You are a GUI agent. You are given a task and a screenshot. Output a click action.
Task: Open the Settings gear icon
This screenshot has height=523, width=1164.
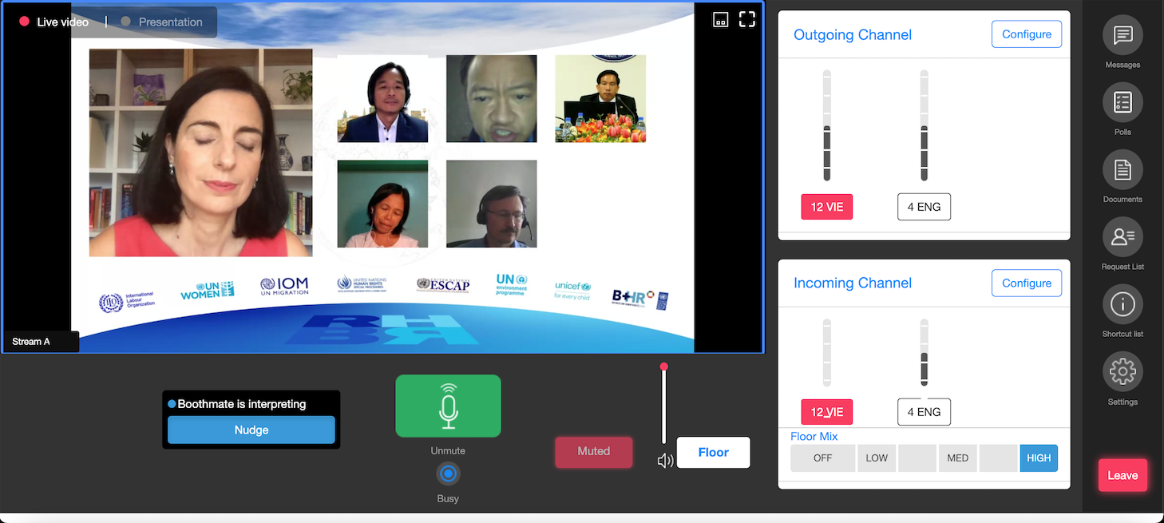(x=1122, y=372)
